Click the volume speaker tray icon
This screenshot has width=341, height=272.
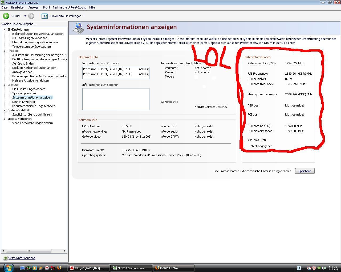324,268
